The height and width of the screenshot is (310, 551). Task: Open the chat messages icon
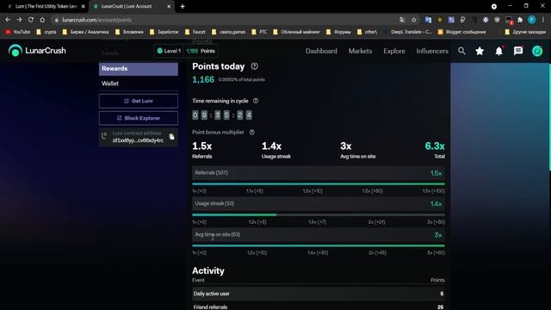[x=518, y=51]
